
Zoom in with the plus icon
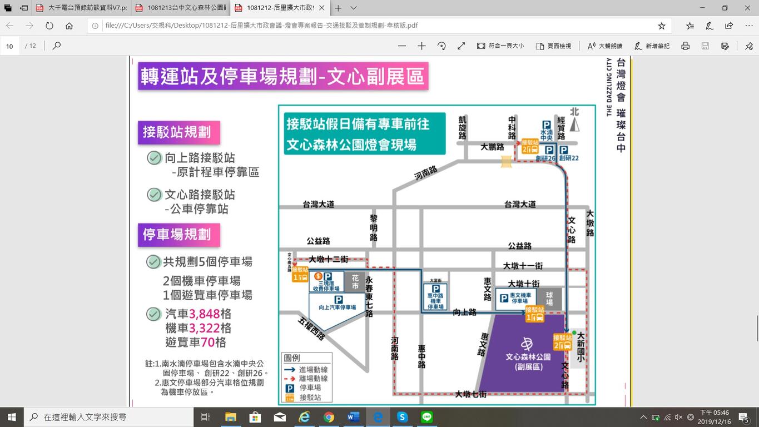coord(421,46)
